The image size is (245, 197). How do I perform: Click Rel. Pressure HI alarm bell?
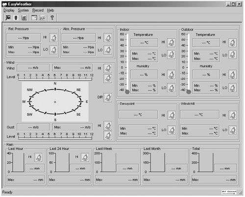point(53,38)
